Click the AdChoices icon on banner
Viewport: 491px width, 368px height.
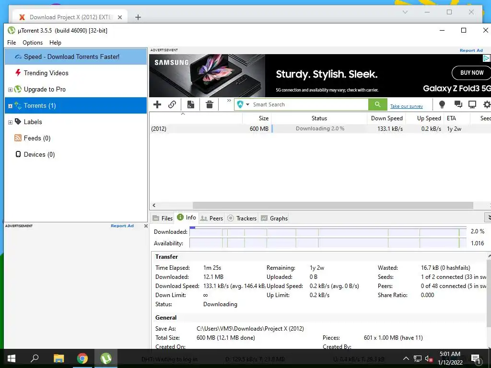[486, 58]
